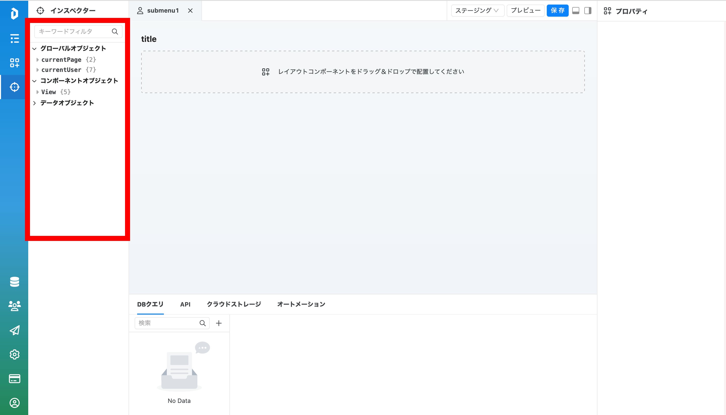Expand the currentPage tree node
726x415 pixels.
(x=37, y=60)
